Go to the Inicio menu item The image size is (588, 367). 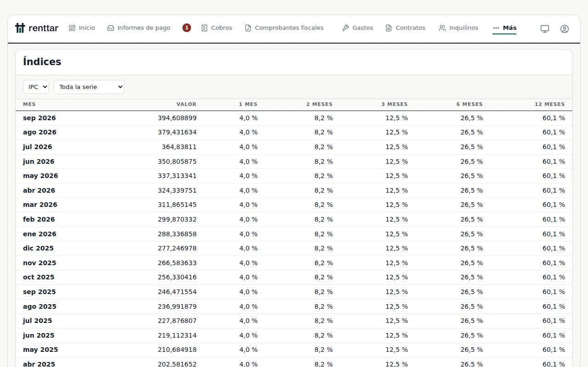pos(82,28)
